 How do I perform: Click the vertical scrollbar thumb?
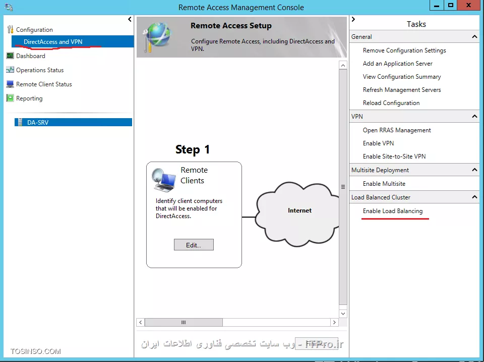(343, 187)
